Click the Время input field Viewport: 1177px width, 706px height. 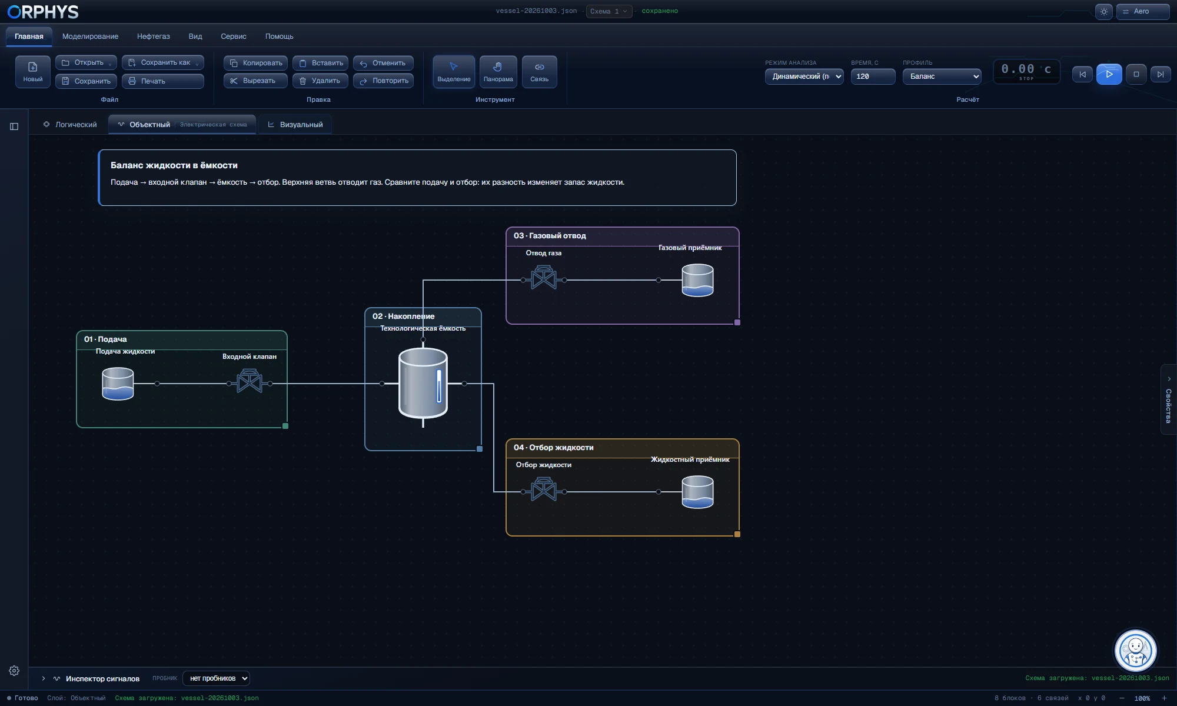click(x=873, y=76)
